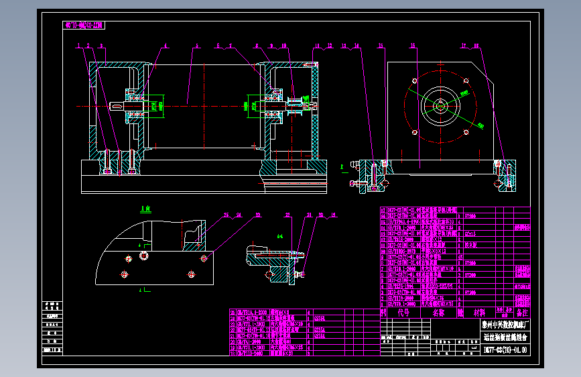This screenshot has height=377, width=581.
Task: Click the left margin revision block
Action: 52,329
